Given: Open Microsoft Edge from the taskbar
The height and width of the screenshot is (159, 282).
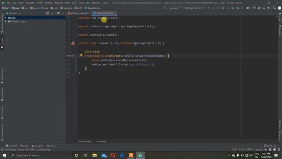Looking at the screenshot, I should tap(122, 155).
